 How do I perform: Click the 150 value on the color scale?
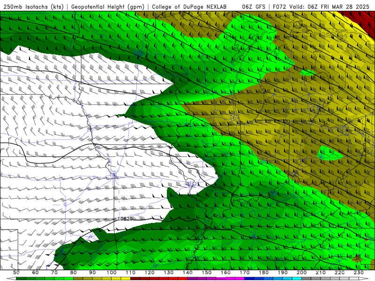(207, 273)
